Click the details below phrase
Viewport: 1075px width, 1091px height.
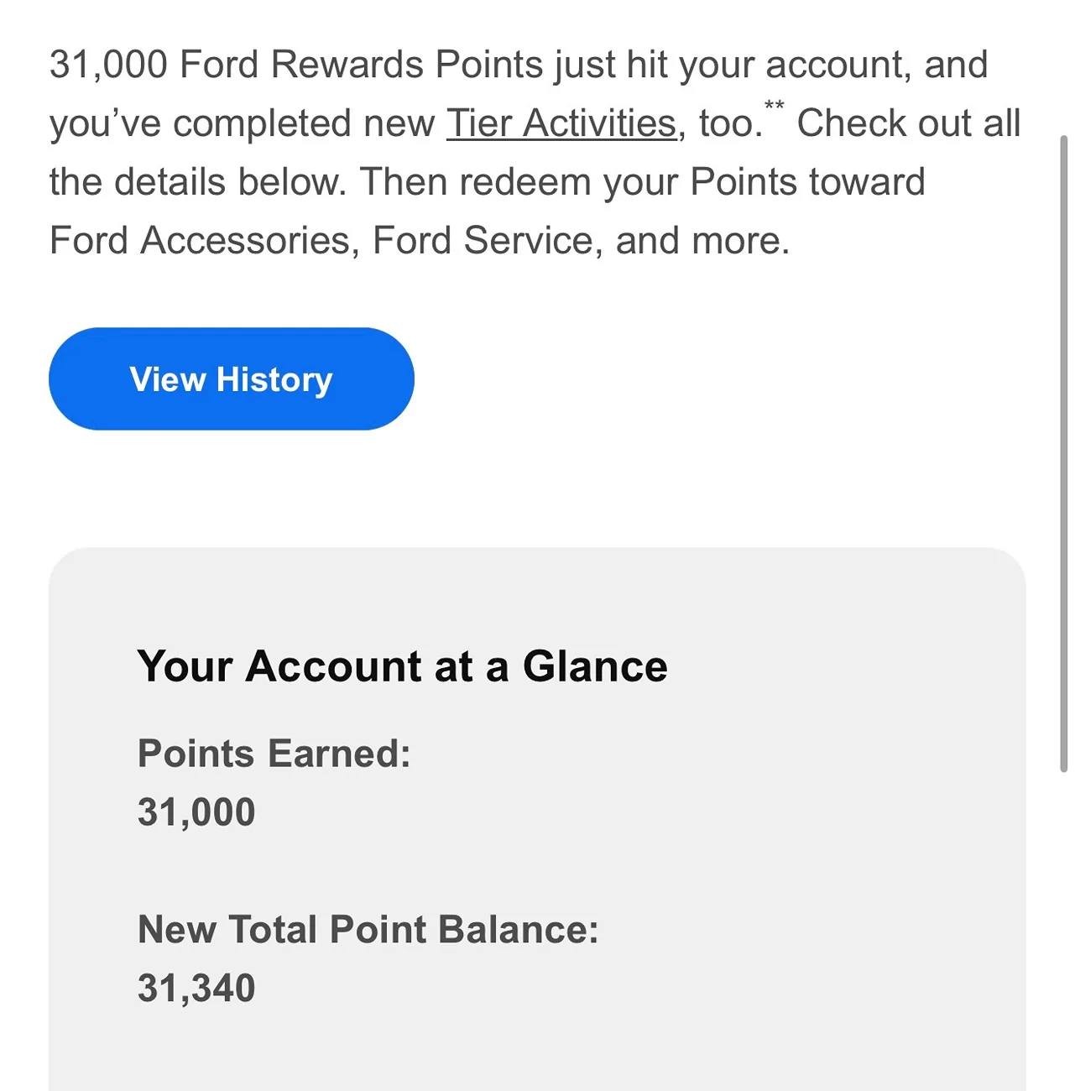click(231, 182)
